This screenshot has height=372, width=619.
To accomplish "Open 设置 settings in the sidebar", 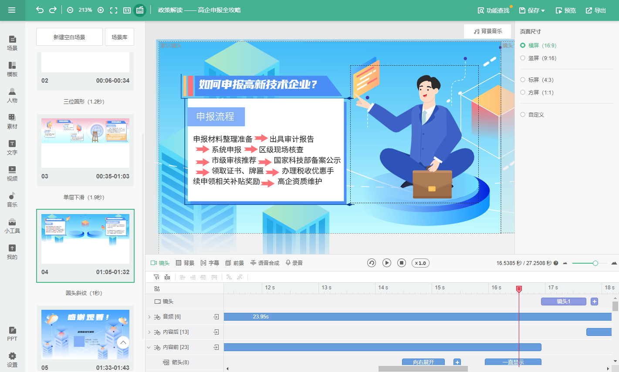I will pos(12,359).
